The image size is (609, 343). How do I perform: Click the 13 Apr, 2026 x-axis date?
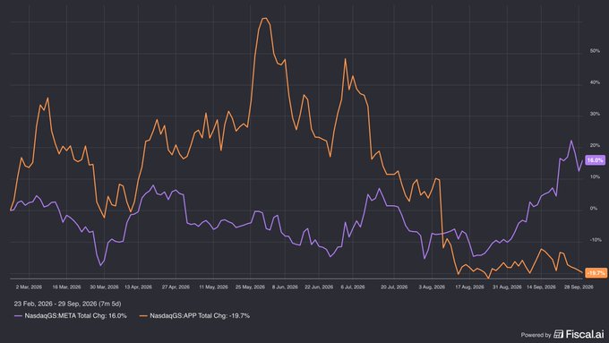coord(138,287)
